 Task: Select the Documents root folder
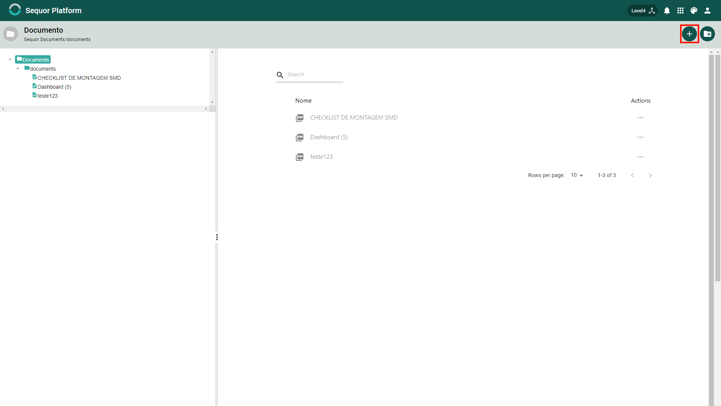click(x=33, y=59)
